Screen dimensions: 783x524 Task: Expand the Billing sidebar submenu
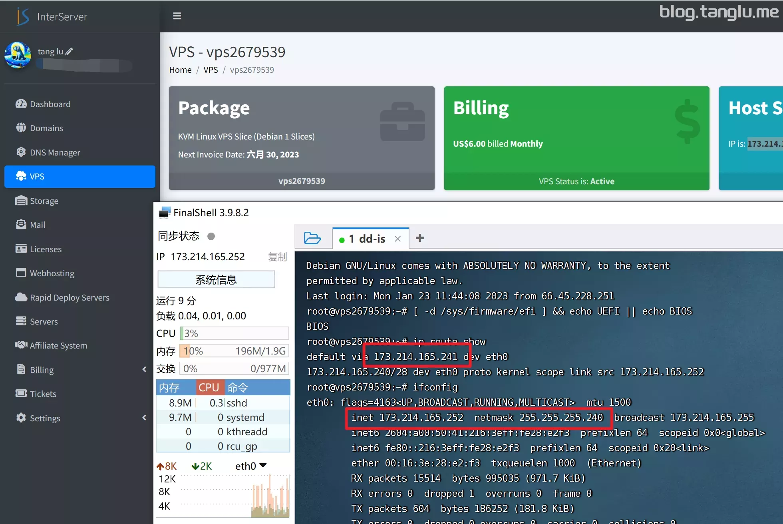click(x=144, y=370)
